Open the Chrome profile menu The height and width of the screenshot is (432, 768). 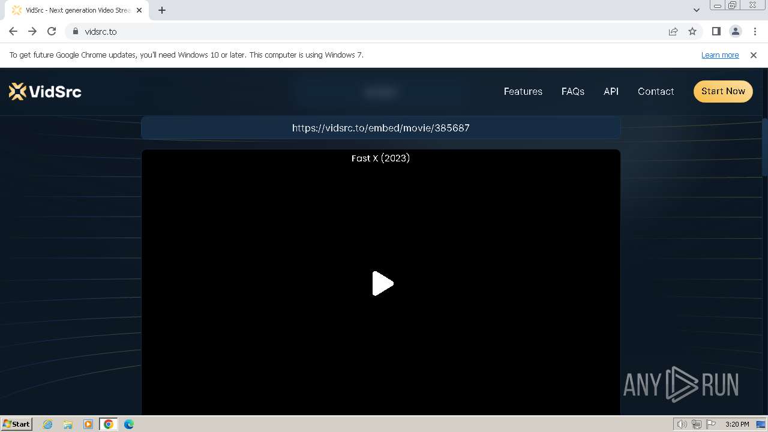(735, 31)
